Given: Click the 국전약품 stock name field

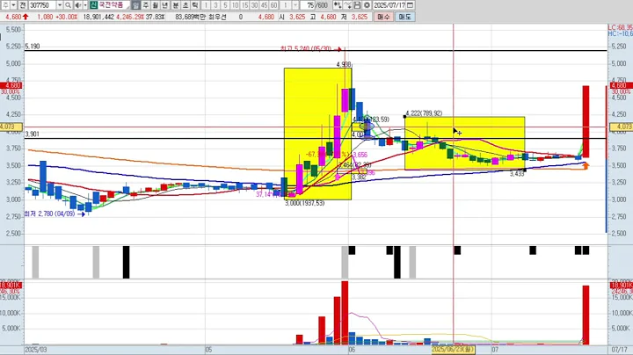Looking at the screenshot, I should pyautogui.click(x=113, y=5).
